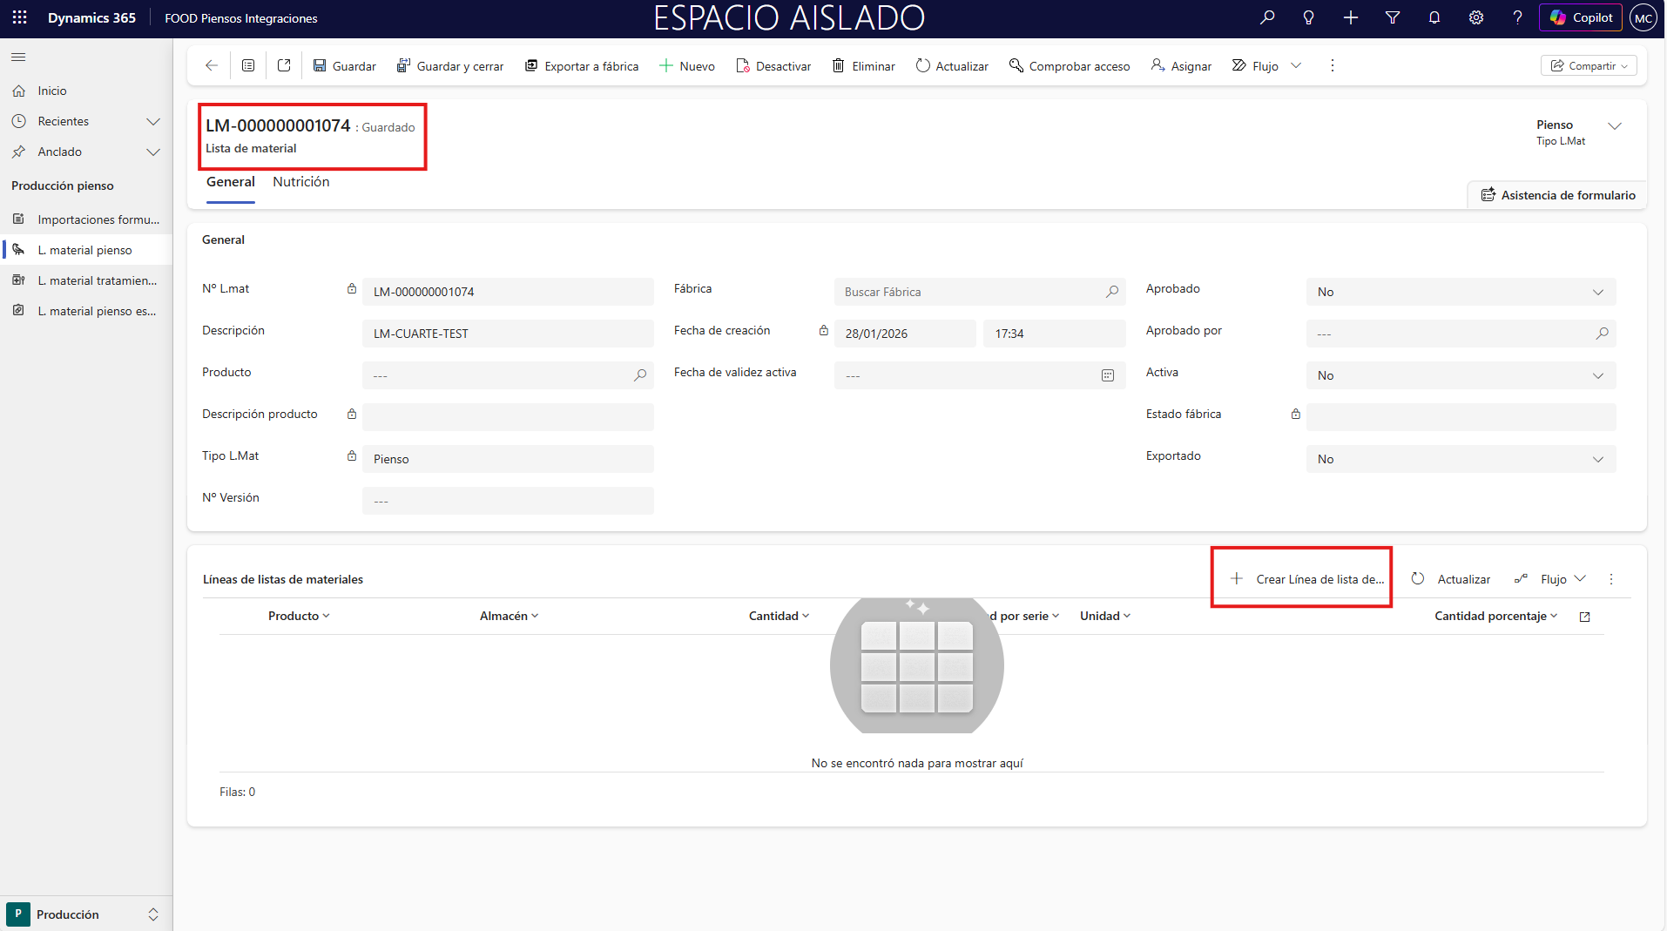Click Crear Línea de lista de... button
Image resolution: width=1667 pixels, height=931 pixels.
click(1307, 579)
